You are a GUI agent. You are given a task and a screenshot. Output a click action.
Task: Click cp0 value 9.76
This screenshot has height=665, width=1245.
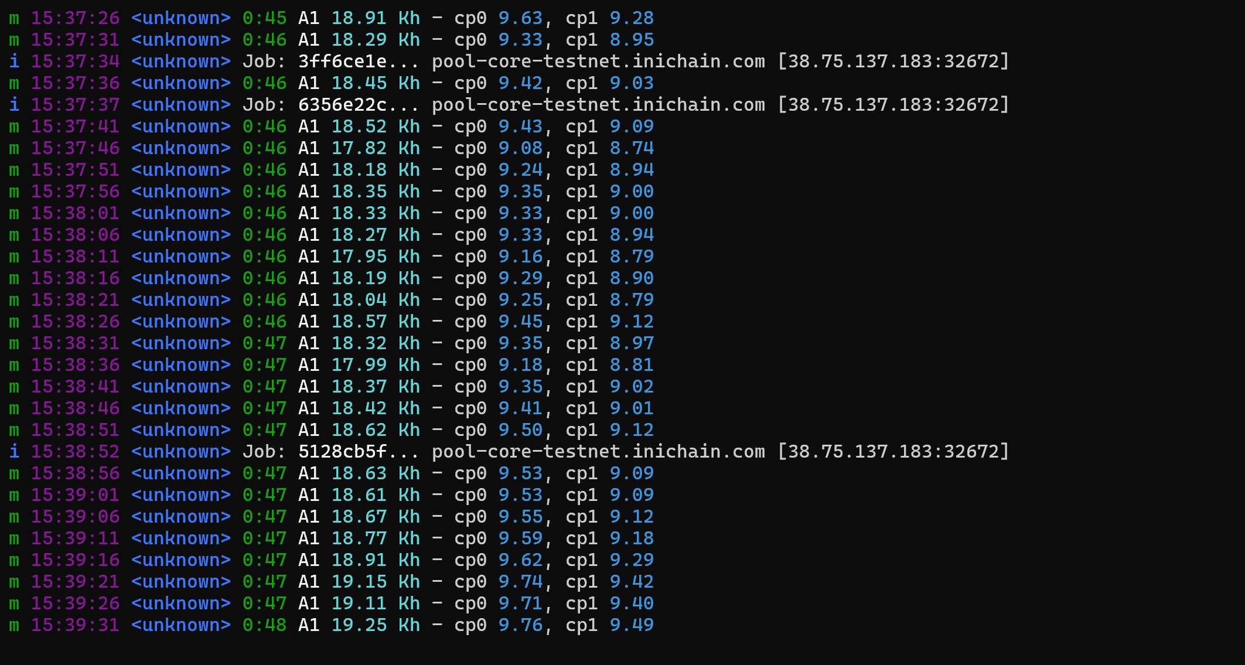point(520,625)
